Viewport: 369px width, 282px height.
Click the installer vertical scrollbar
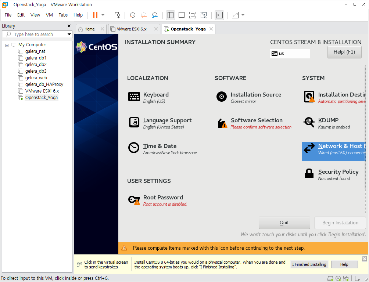click(x=365, y=127)
